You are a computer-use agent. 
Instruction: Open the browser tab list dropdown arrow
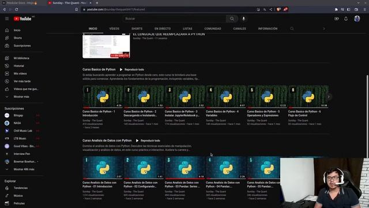click(x=359, y=3)
